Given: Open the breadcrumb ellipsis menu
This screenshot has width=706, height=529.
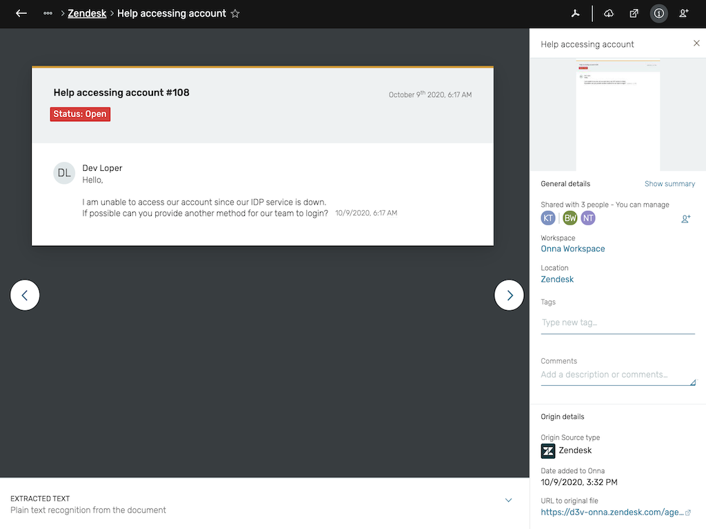Looking at the screenshot, I should click(48, 13).
